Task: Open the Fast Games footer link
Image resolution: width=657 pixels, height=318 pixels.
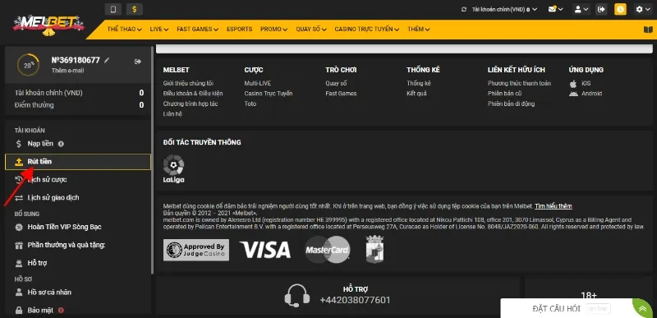Action: [x=341, y=94]
